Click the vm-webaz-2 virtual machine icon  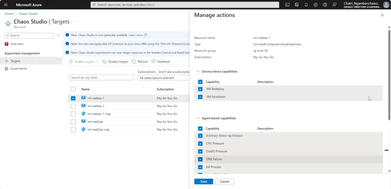click(x=84, y=106)
